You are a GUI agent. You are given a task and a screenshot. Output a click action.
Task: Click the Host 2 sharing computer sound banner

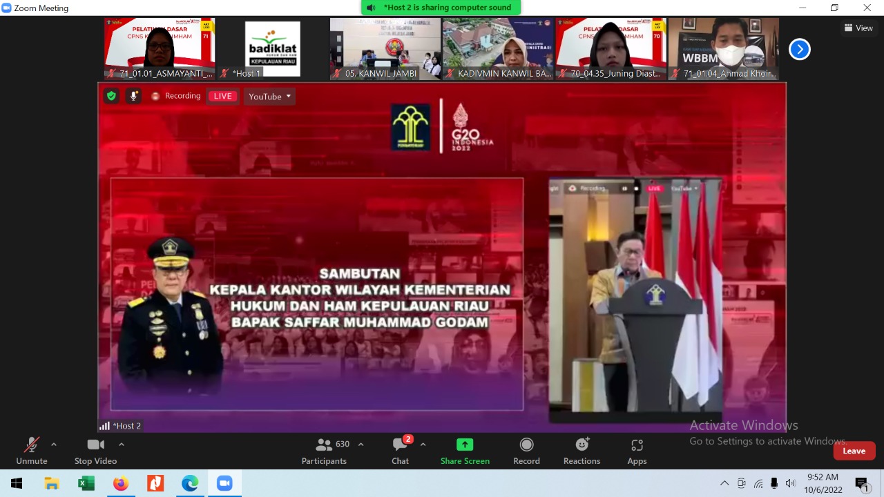click(x=441, y=8)
